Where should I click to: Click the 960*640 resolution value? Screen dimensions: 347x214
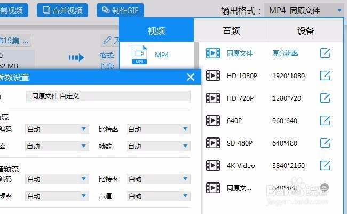tap(285, 120)
